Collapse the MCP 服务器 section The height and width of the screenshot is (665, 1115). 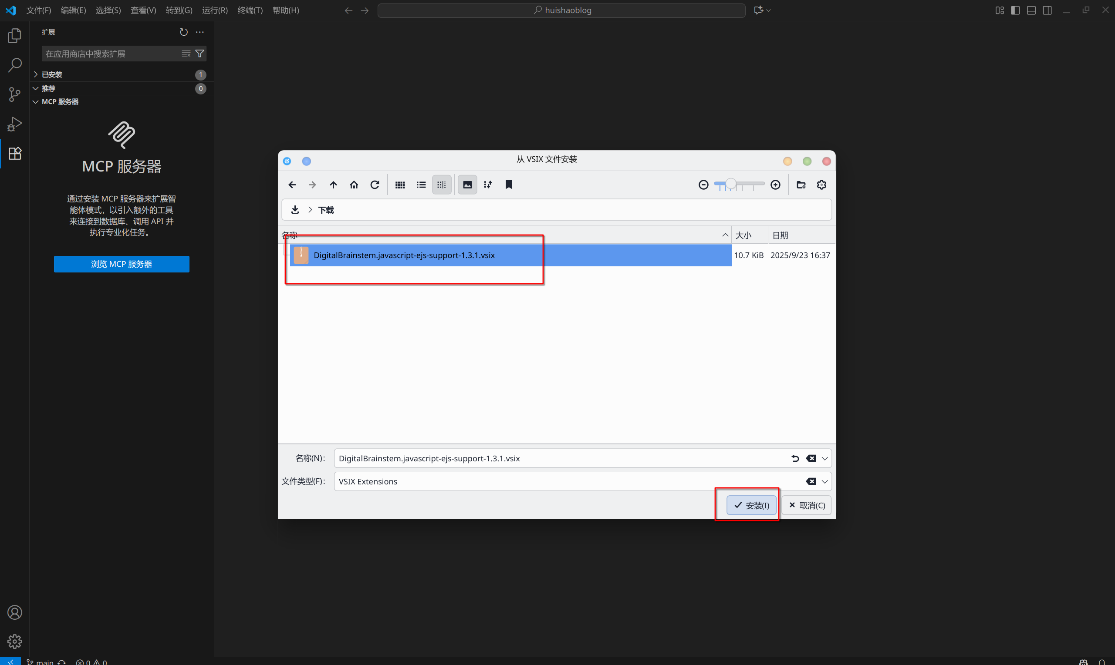(60, 102)
